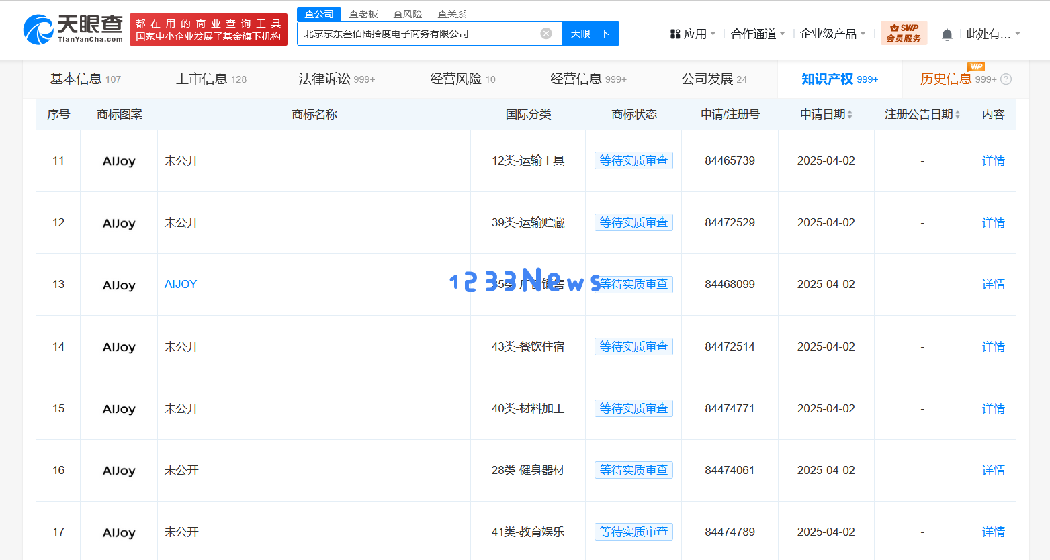Image resolution: width=1050 pixels, height=560 pixels.
Task: Select application number 84474061
Action: (x=730, y=471)
